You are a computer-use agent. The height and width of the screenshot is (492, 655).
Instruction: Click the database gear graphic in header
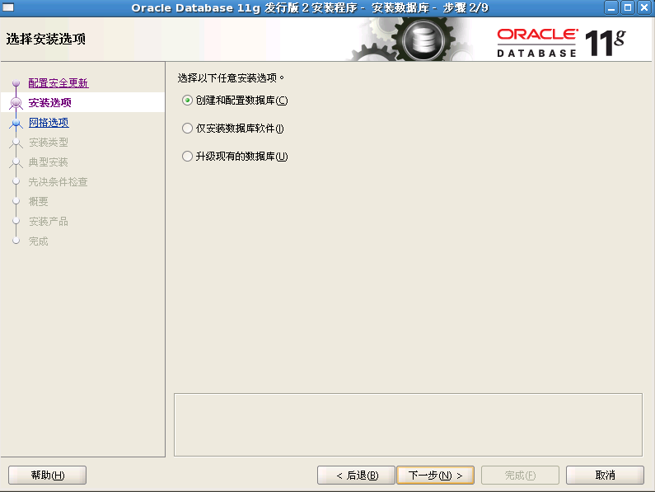(423, 40)
